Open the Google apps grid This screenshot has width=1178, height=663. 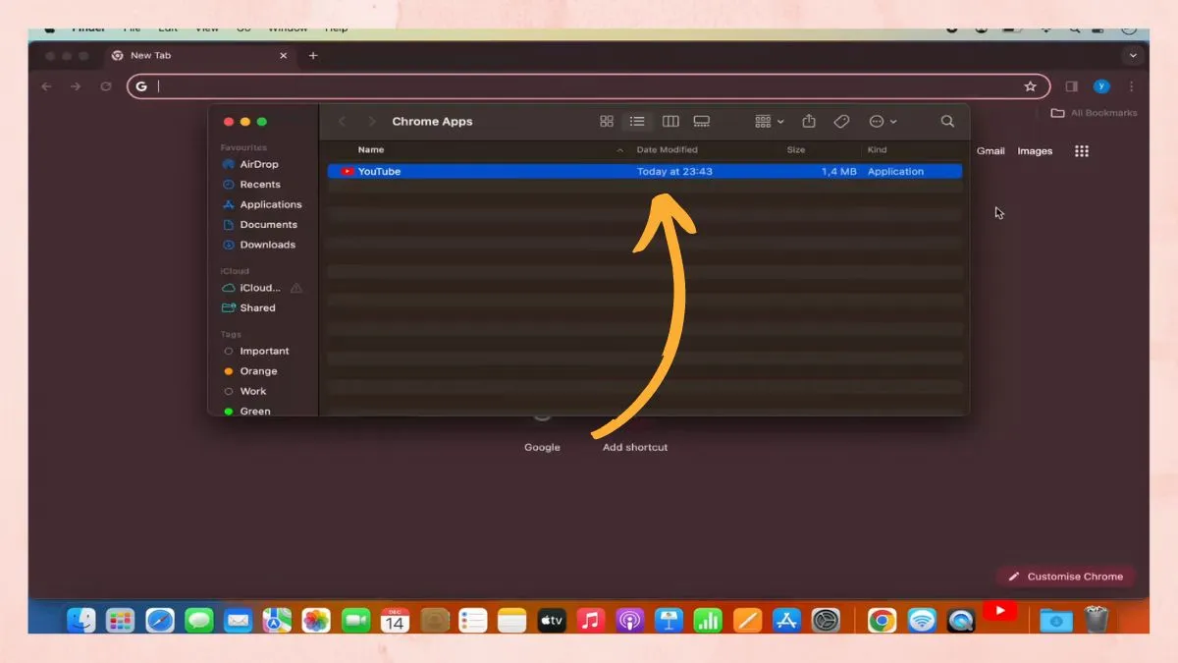(x=1081, y=150)
